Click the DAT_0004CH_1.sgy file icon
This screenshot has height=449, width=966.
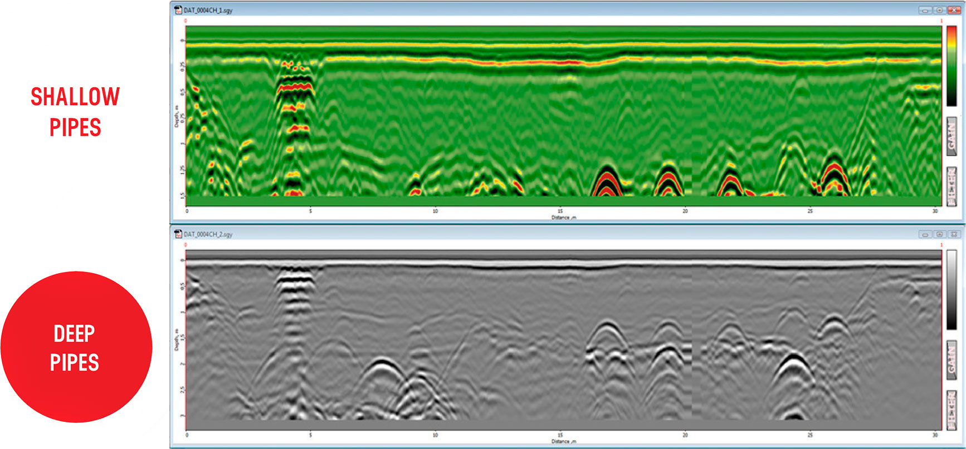pyautogui.click(x=178, y=10)
